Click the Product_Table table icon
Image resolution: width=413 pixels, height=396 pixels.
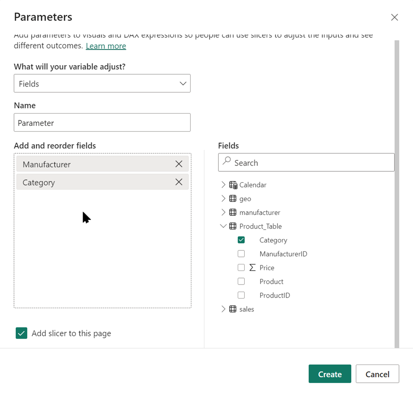point(233,226)
